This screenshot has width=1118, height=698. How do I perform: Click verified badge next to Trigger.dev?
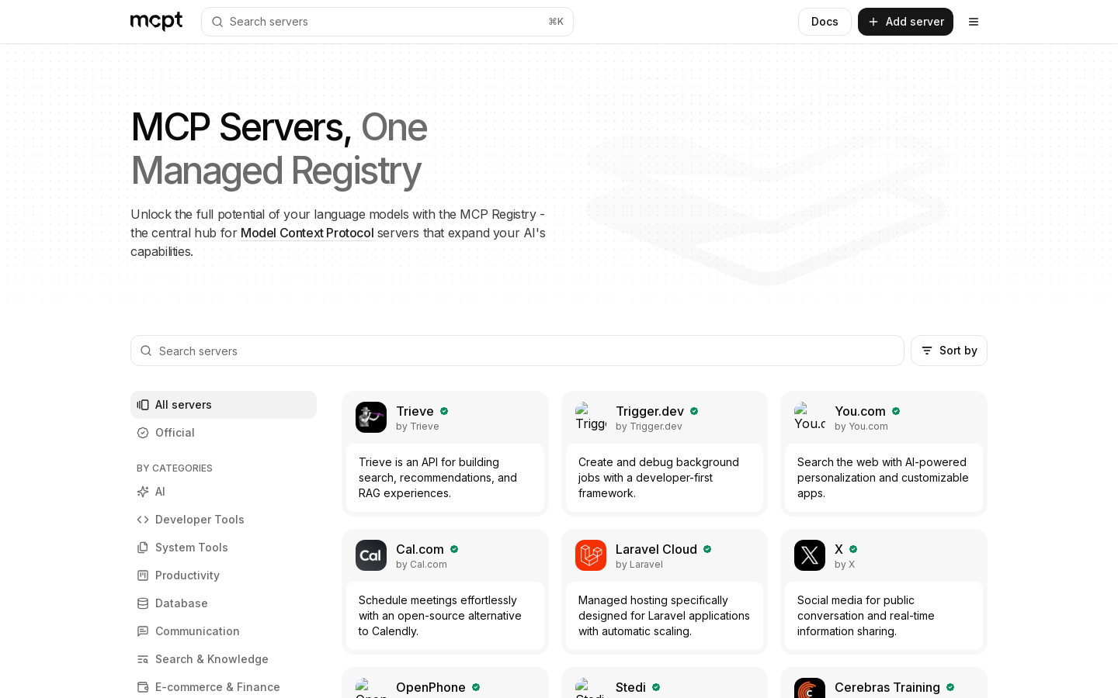click(694, 411)
